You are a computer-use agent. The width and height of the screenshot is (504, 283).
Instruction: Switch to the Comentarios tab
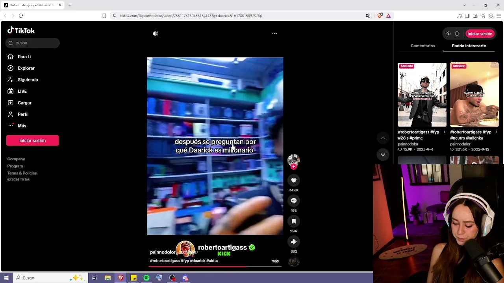tap(422, 46)
